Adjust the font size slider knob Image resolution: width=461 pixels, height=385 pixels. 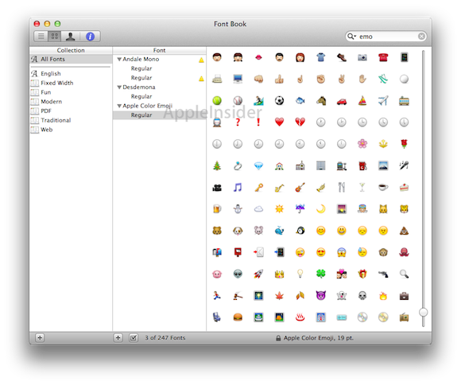point(423,312)
